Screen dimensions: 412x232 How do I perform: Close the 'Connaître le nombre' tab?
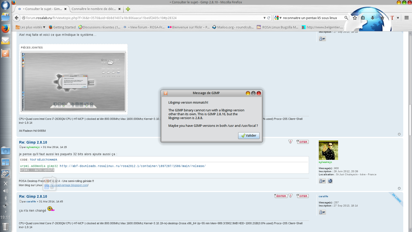(x=119, y=9)
